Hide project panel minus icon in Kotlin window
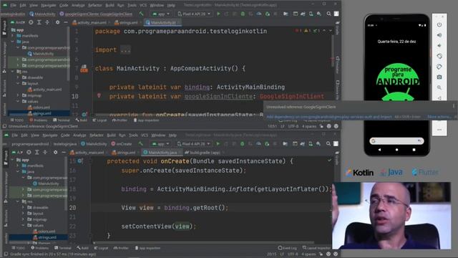This screenshot has height=258, width=458. click(x=66, y=22)
